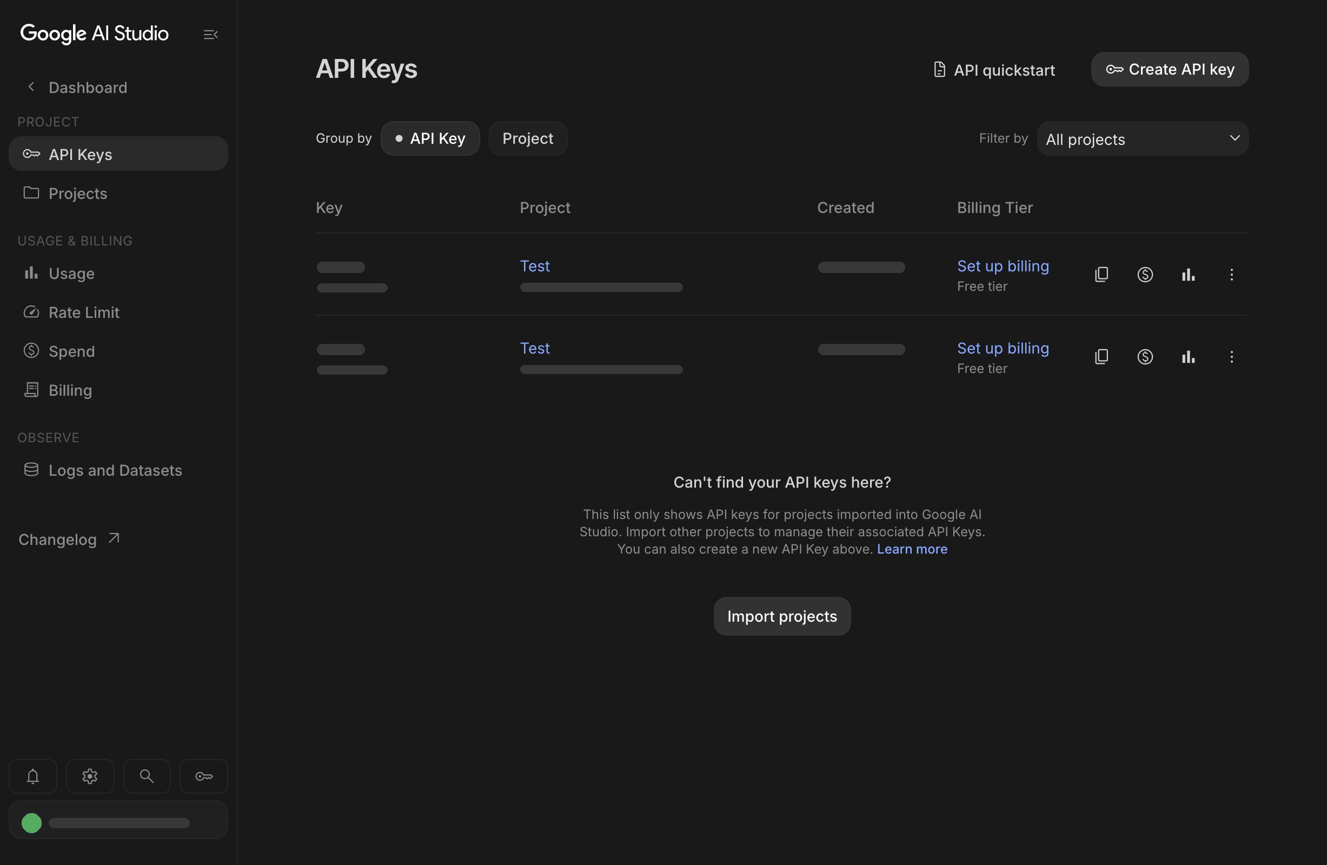Click the second row's "Free tier" label
Screen dimensions: 1327x865
[x=982, y=369]
